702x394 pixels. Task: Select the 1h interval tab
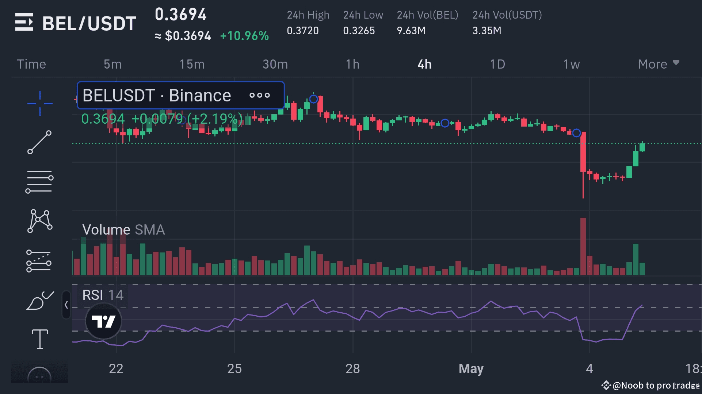tap(352, 64)
